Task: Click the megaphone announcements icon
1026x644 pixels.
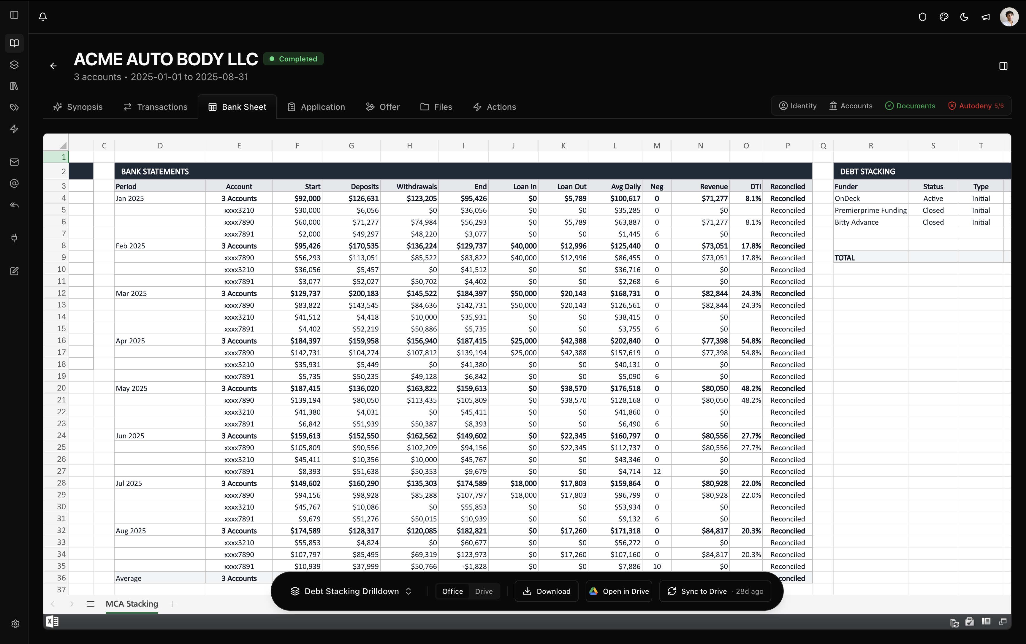Action: [986, 17]
